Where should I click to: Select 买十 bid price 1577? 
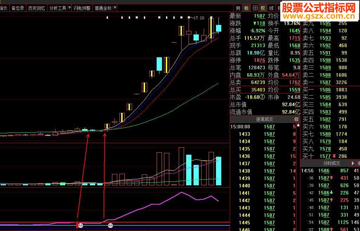click(325, 156)
